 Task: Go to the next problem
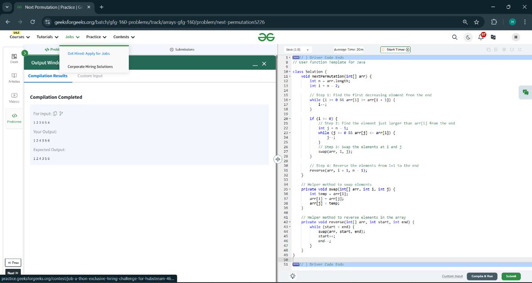[x=13, y=273]
